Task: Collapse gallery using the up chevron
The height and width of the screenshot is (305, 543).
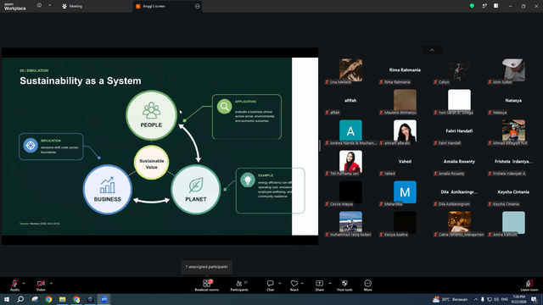Action: [x=432, y=50]
